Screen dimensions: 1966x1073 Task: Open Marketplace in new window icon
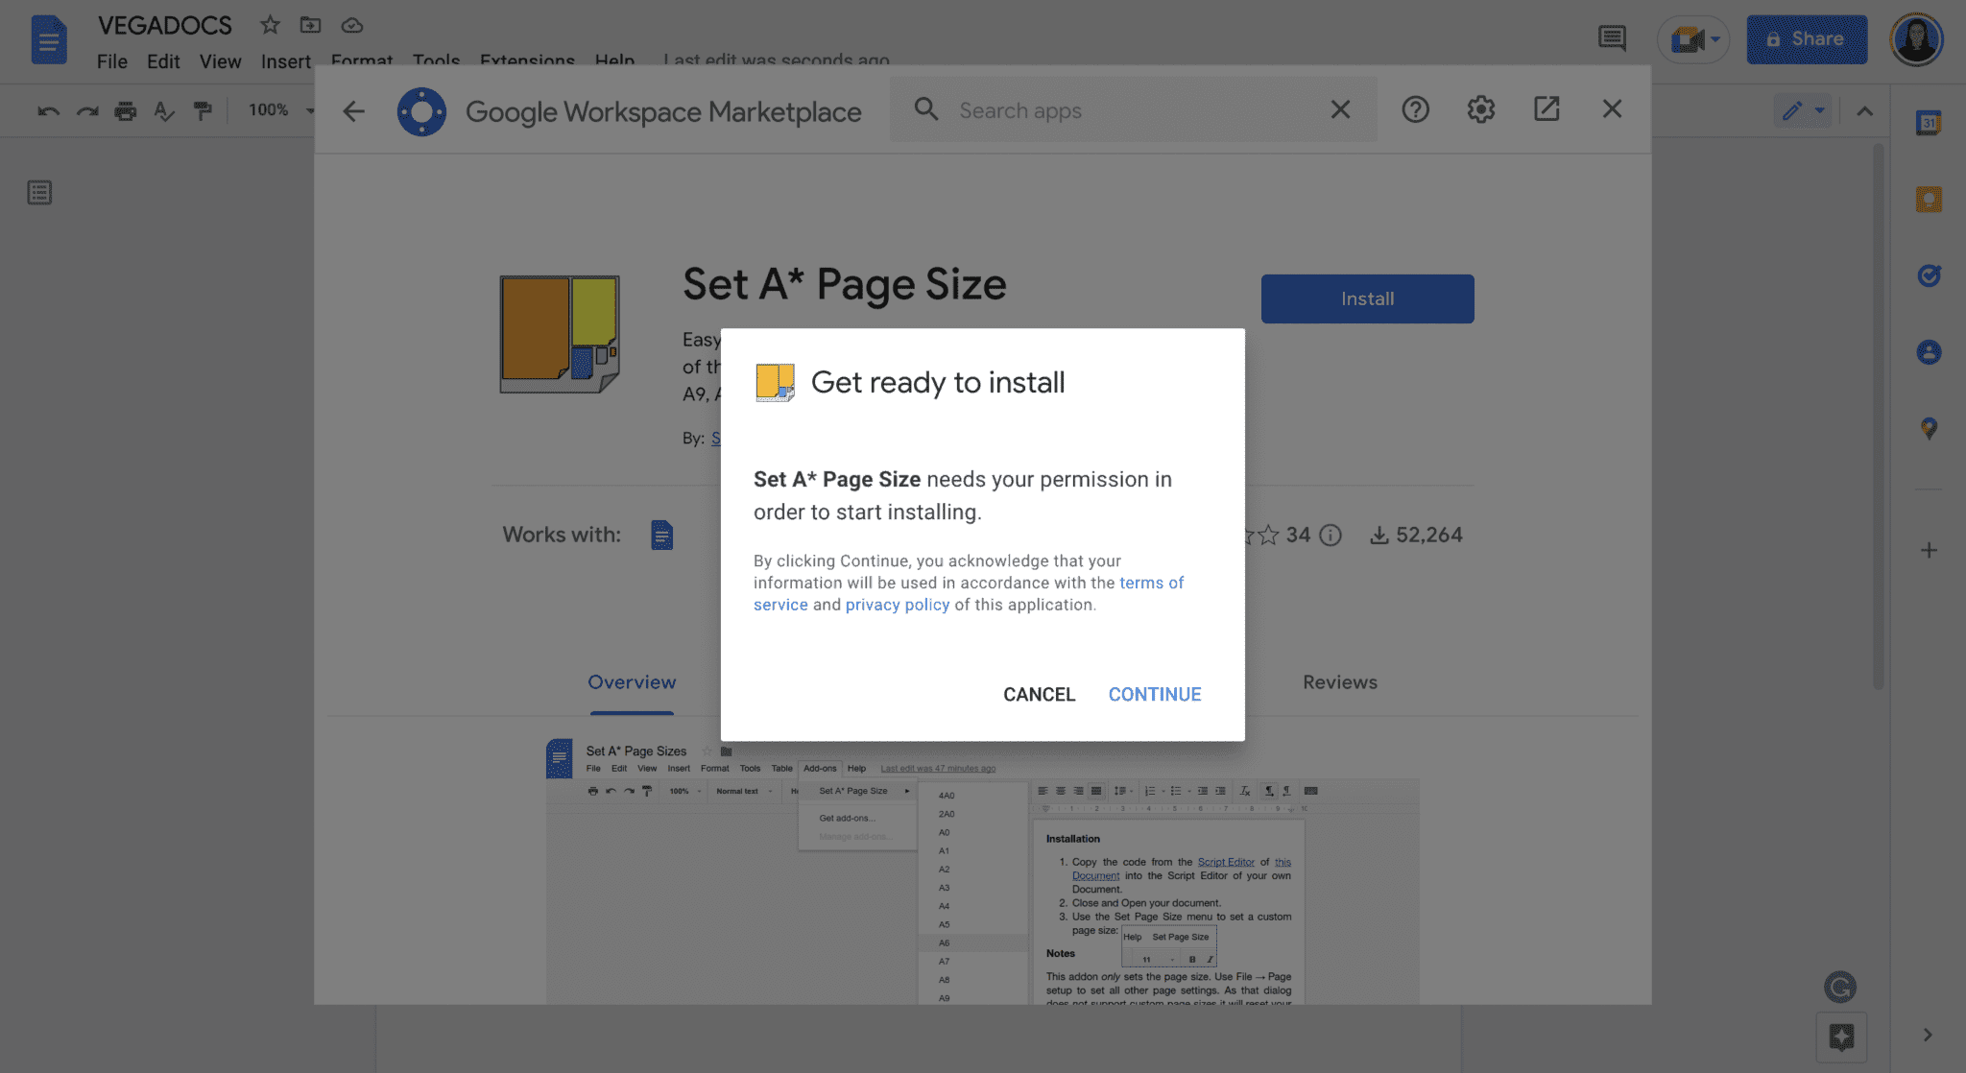tap(1546, 109)
